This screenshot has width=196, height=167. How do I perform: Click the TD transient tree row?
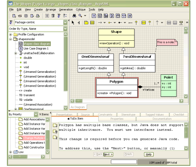(27, 95)
